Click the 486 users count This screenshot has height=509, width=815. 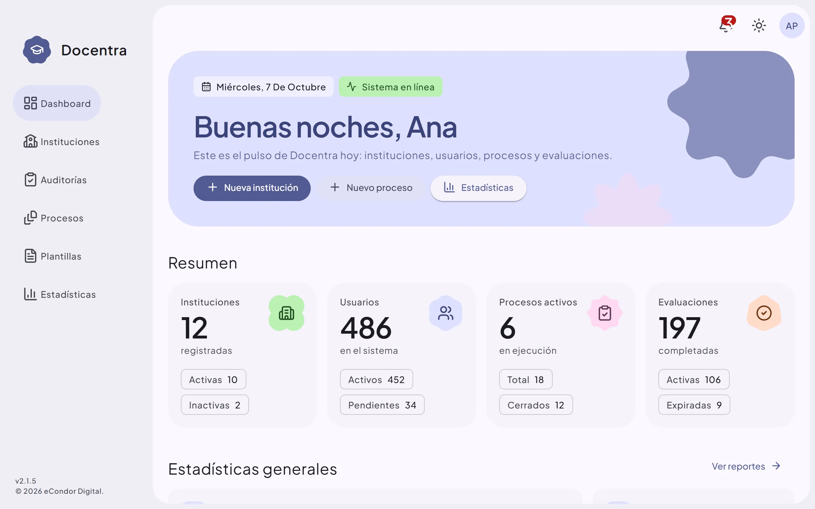click(366, 328)
